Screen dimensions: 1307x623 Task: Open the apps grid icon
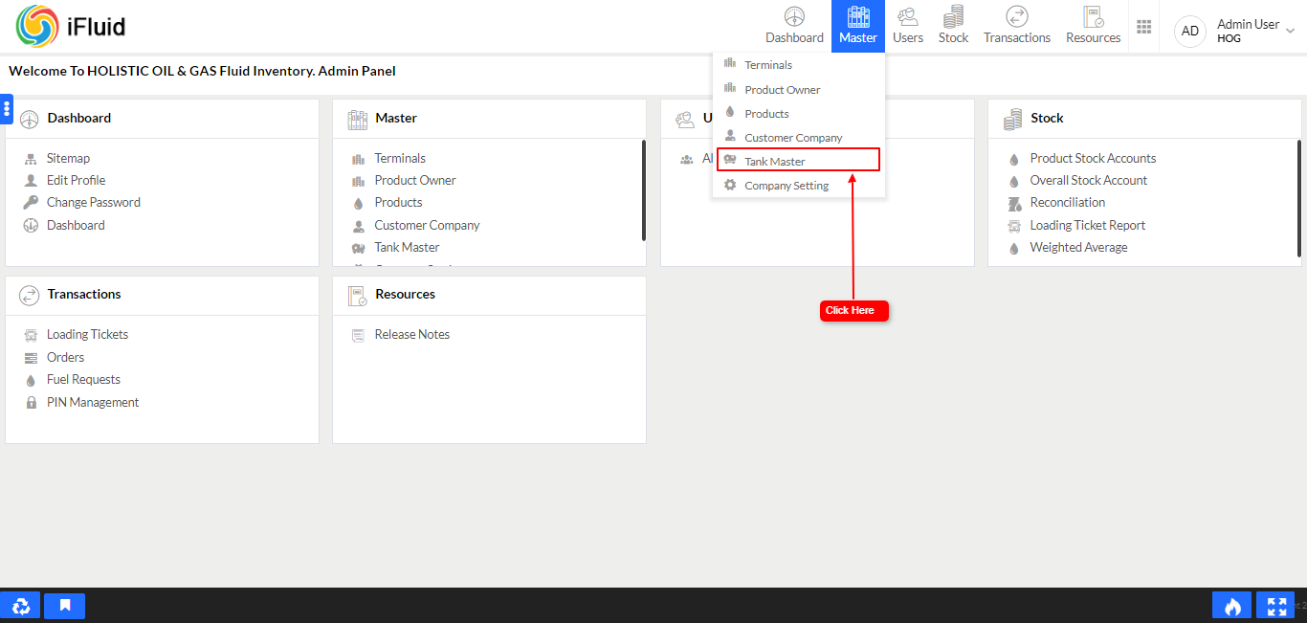click(x=1143, y=26)
